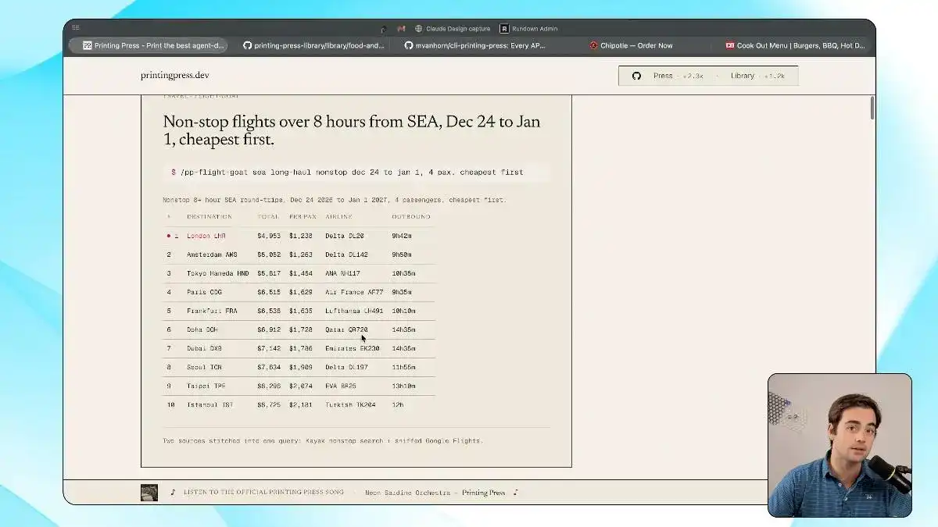Screen dimensions: 938x527
Task: Select the Frankfurt FRA row
Action: 299,311
